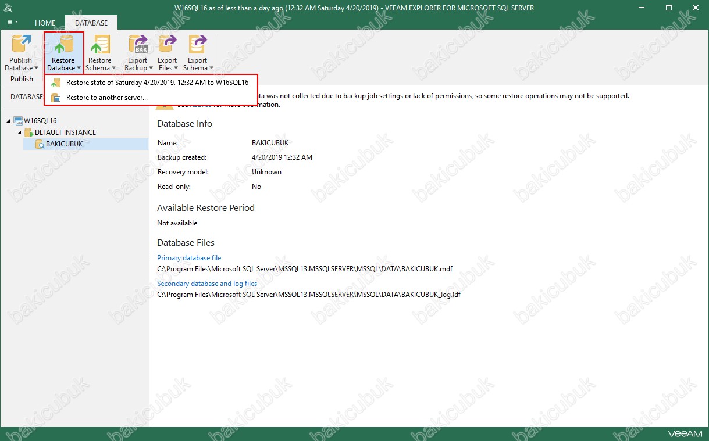The height and width of the screenshot is (441, 709).
Task: Click the Export Files ribbon icon
Action: pyautogui.click(x=168, y=45)
